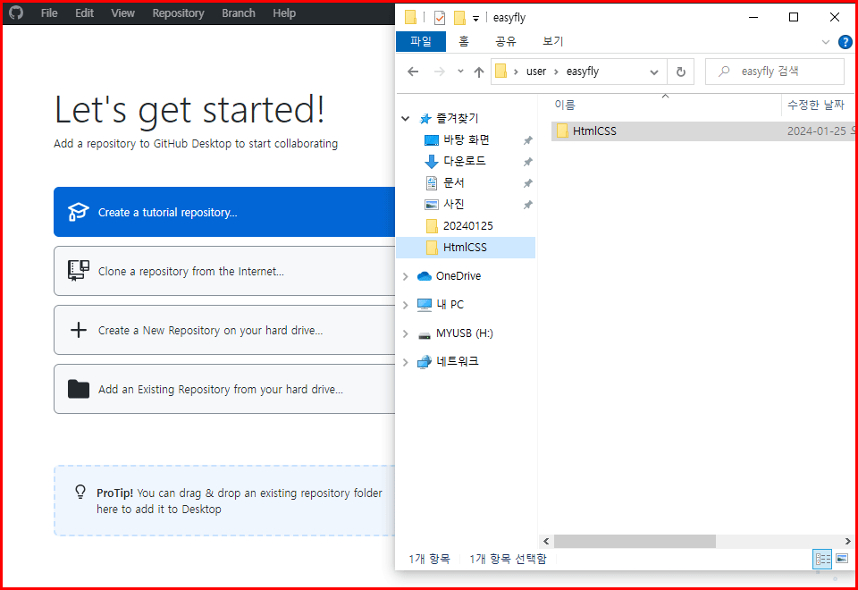Expand the OneDrive tree node
This screenshot has width=858, height=590.
[406, 276]
